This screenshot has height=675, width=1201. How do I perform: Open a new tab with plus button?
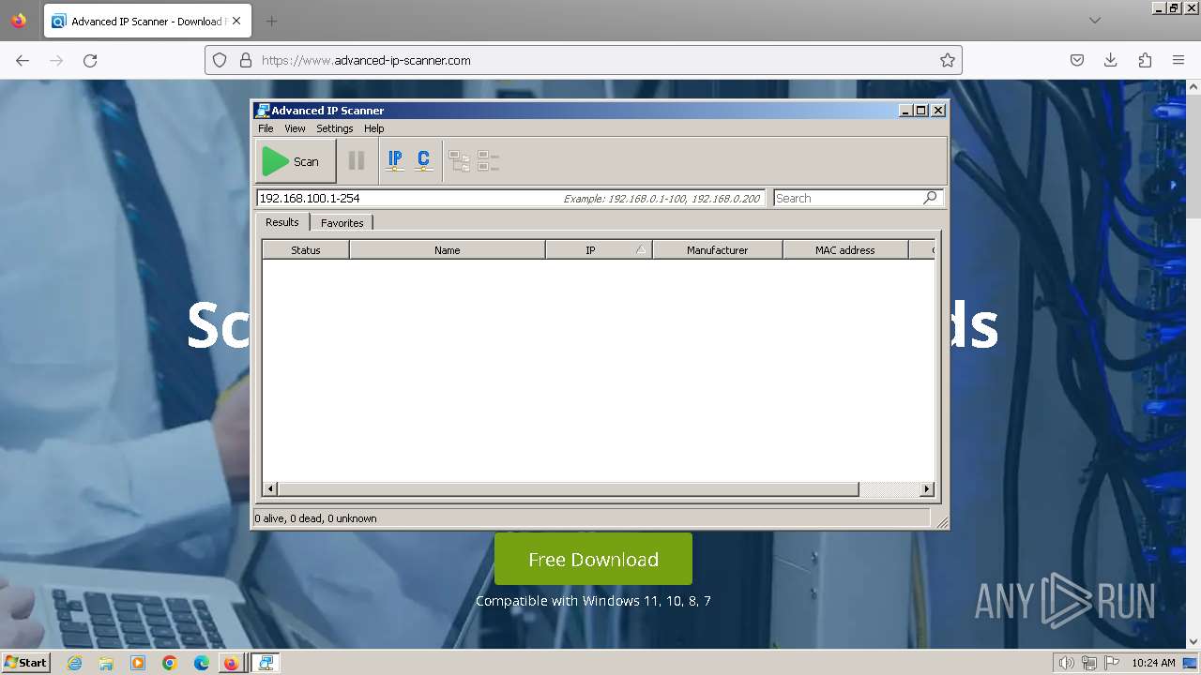tap(271, 21)
